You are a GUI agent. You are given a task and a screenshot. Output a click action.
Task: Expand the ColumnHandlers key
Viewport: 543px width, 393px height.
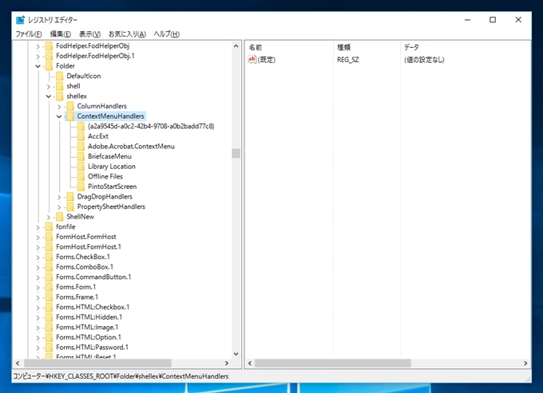click(59, 107)
